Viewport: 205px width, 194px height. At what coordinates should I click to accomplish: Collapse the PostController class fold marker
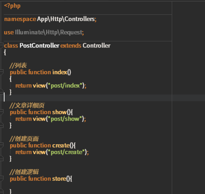(x=1, y=45)
